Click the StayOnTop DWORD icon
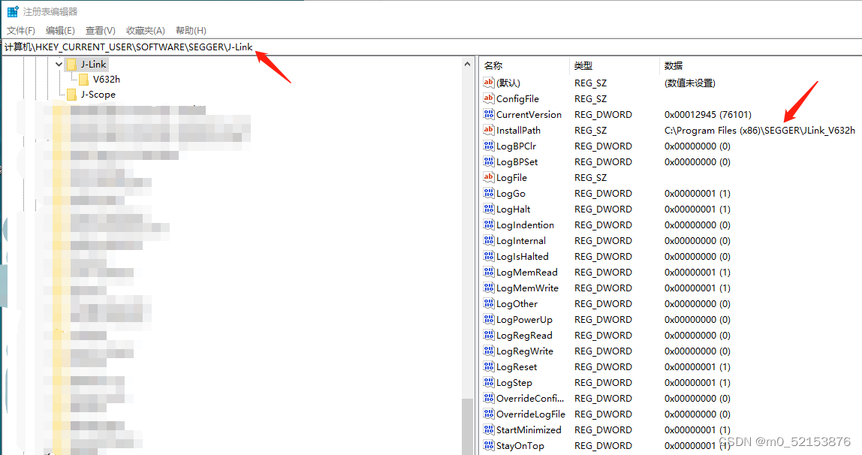The height and width of the screenshot is (455, 862). click(x=489, y=445)
